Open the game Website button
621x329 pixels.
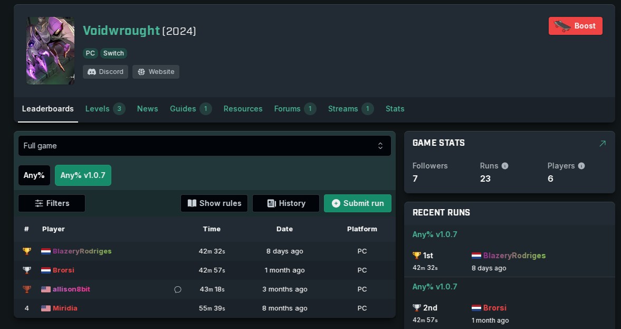coord(156,72)
